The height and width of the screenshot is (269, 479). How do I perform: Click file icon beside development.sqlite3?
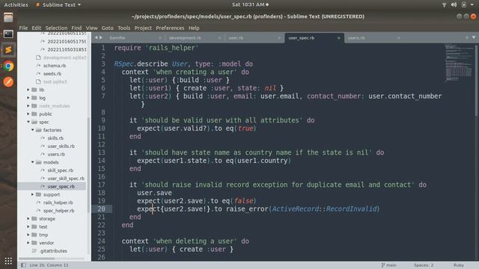[38, 58]
